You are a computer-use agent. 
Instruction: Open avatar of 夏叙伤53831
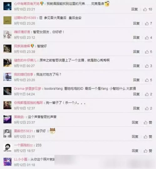tap(8, 134)
